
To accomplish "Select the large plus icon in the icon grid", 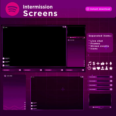I will [x=98, y=64].
